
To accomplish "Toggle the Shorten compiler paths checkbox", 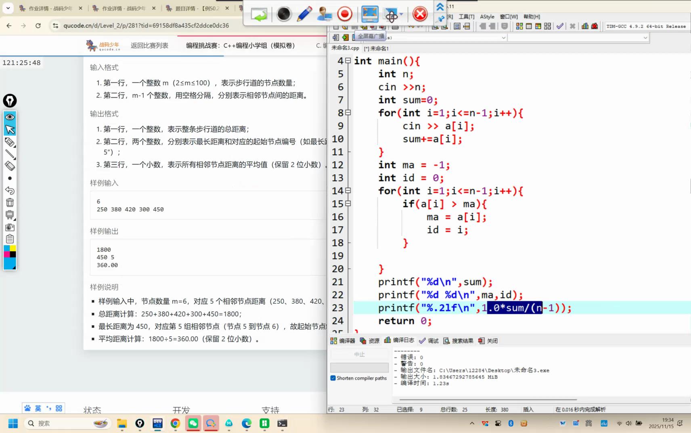I will pos(333,378).
